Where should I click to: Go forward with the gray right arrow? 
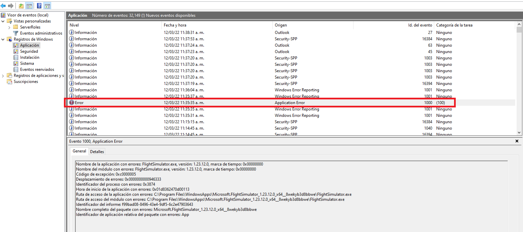tap(11, 6)
